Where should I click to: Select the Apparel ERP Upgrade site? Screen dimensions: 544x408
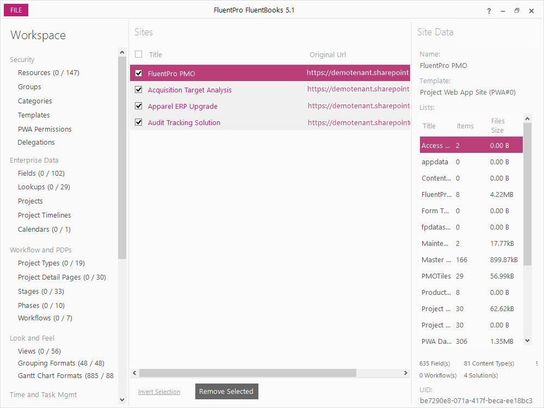(x=182, y=106)
